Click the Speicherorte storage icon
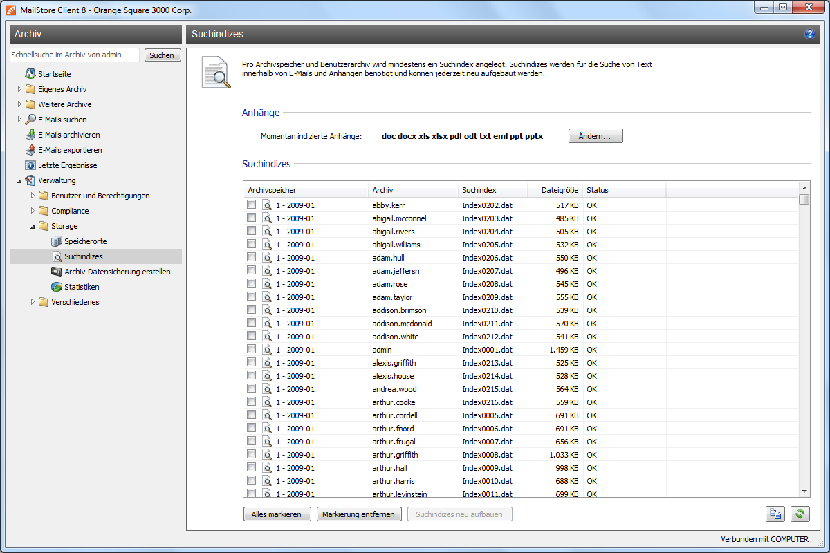Viewport: 830px width, 553px height. pos(57,241)
